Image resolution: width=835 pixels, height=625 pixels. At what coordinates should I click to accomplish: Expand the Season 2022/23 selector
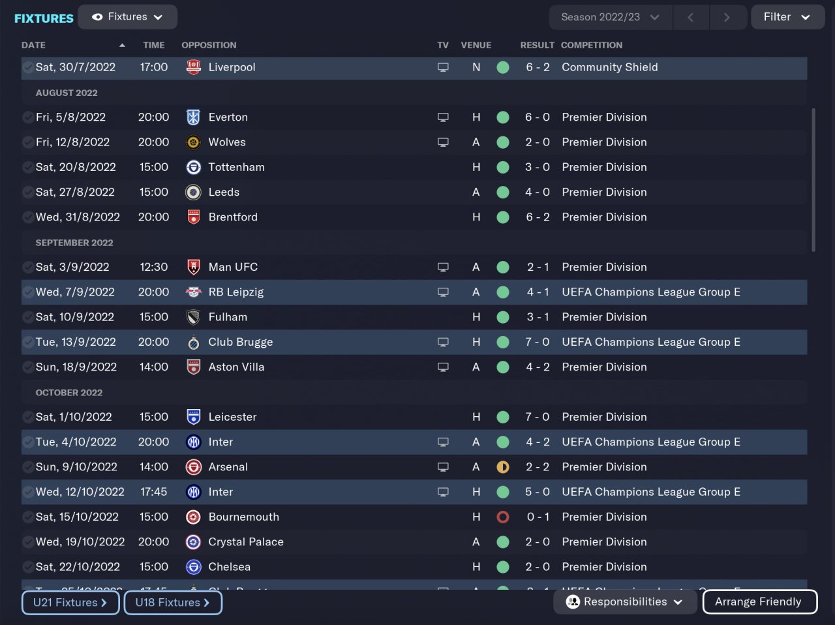coord(610,17)
